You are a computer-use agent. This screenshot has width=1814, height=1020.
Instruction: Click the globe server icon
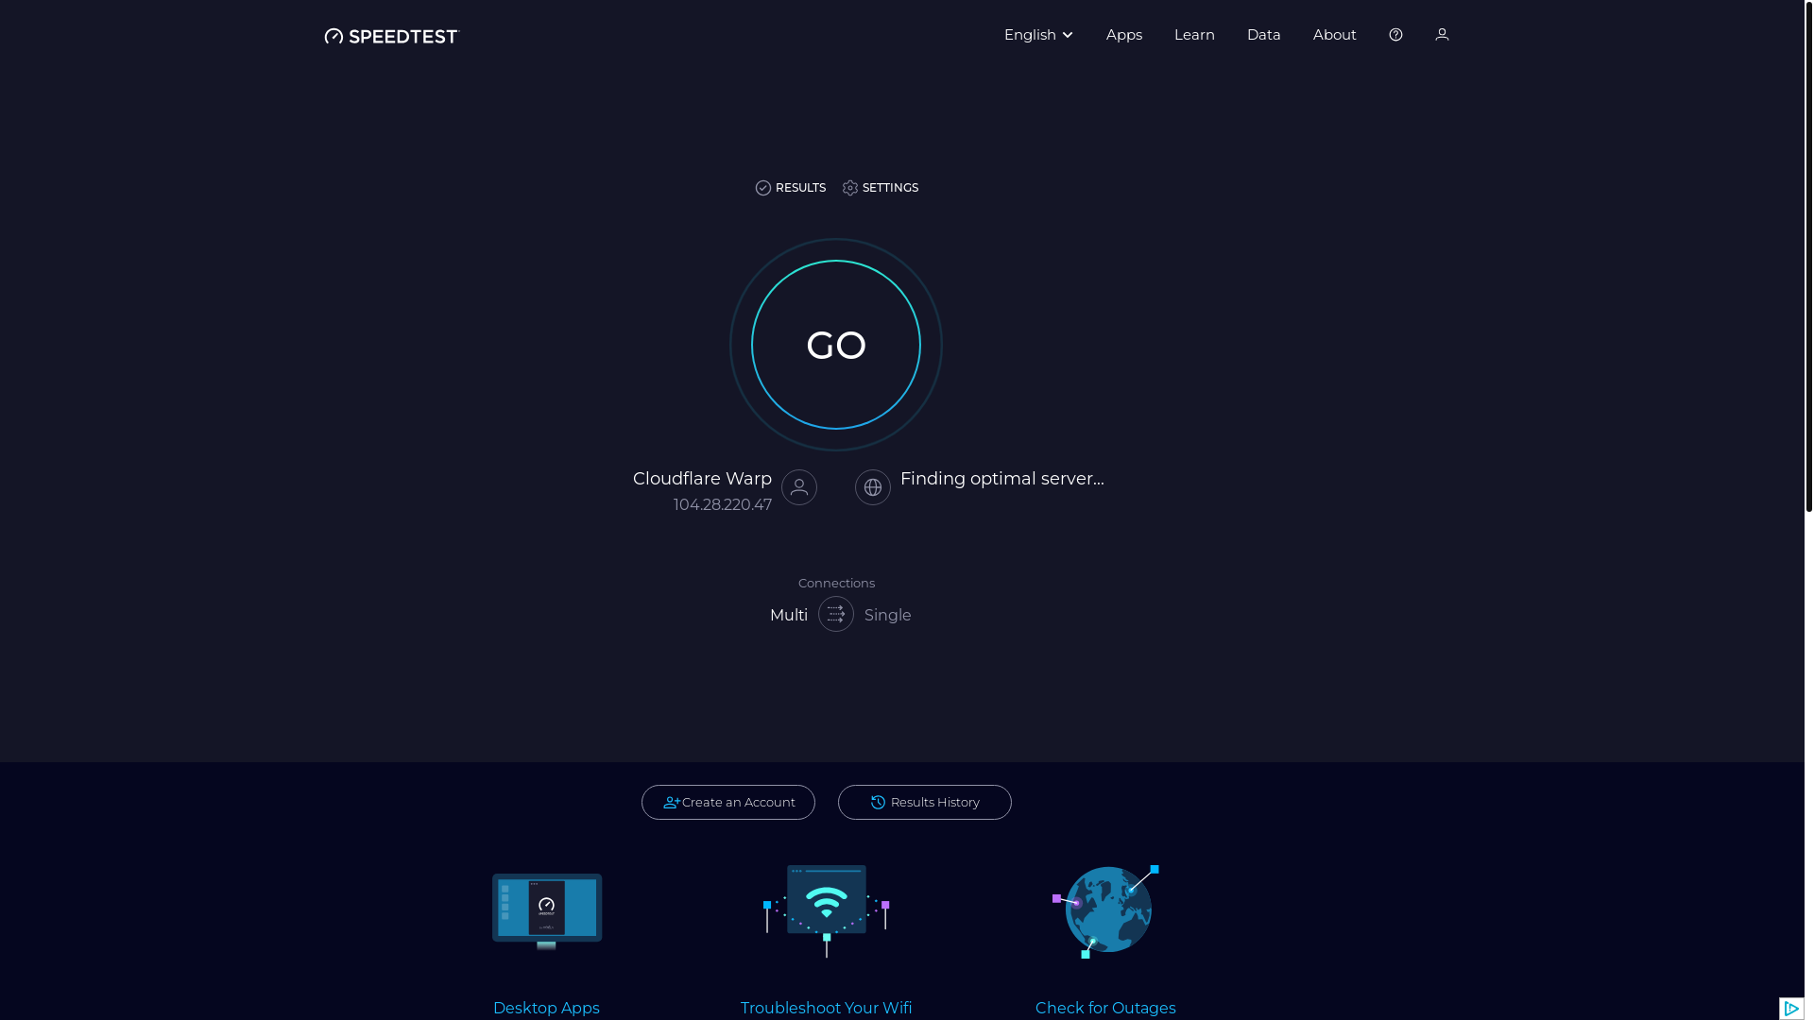pyautogui.click(x=873, y=487)
